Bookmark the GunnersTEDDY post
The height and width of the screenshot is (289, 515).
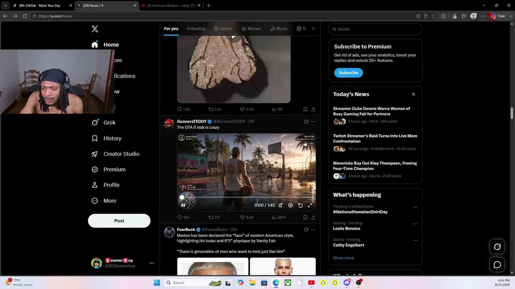coord(305,217)
